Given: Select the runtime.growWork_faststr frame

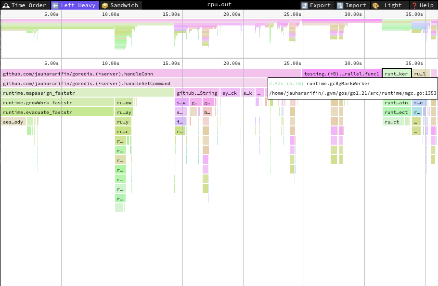Looking at the screenshot, I should [57, 102].
